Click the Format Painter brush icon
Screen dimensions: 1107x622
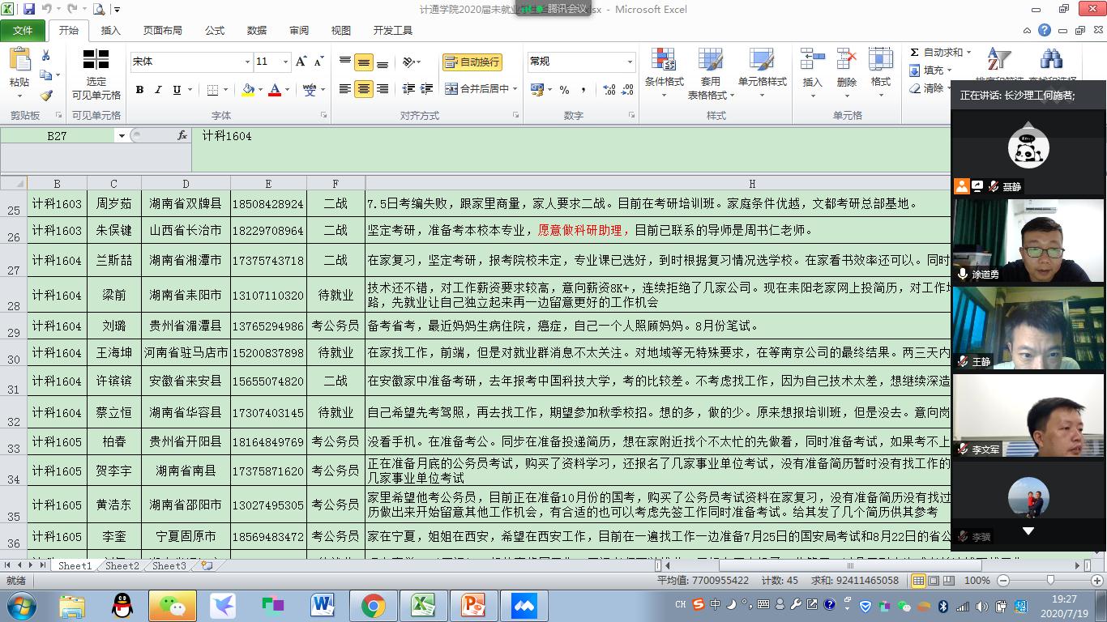pos(46,96)
